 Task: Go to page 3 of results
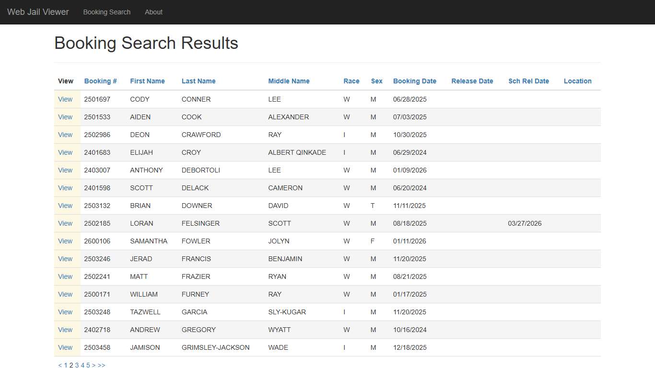point(77,365)
